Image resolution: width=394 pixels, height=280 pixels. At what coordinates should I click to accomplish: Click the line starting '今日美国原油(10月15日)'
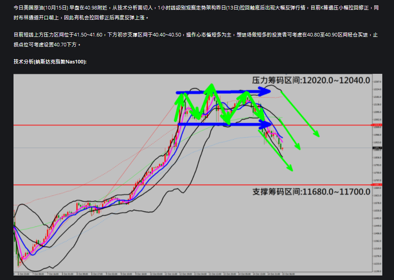[x=196, y=8]
